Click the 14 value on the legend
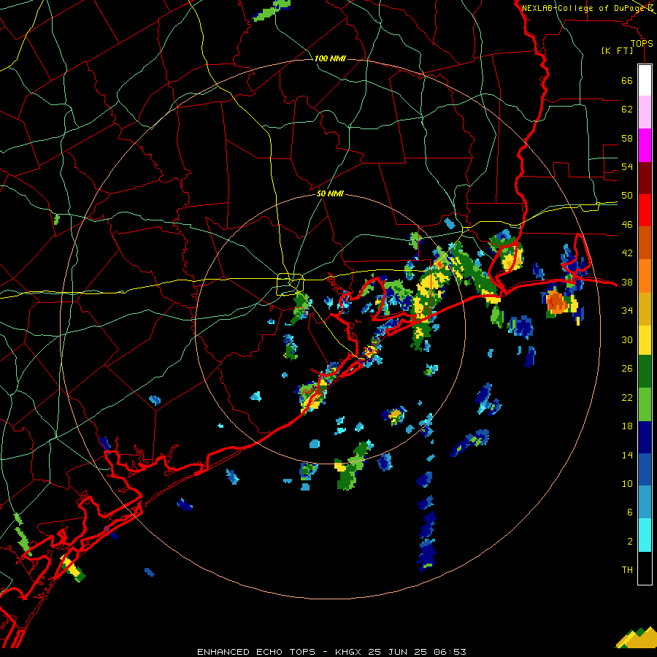 click(x=627, y=455)
